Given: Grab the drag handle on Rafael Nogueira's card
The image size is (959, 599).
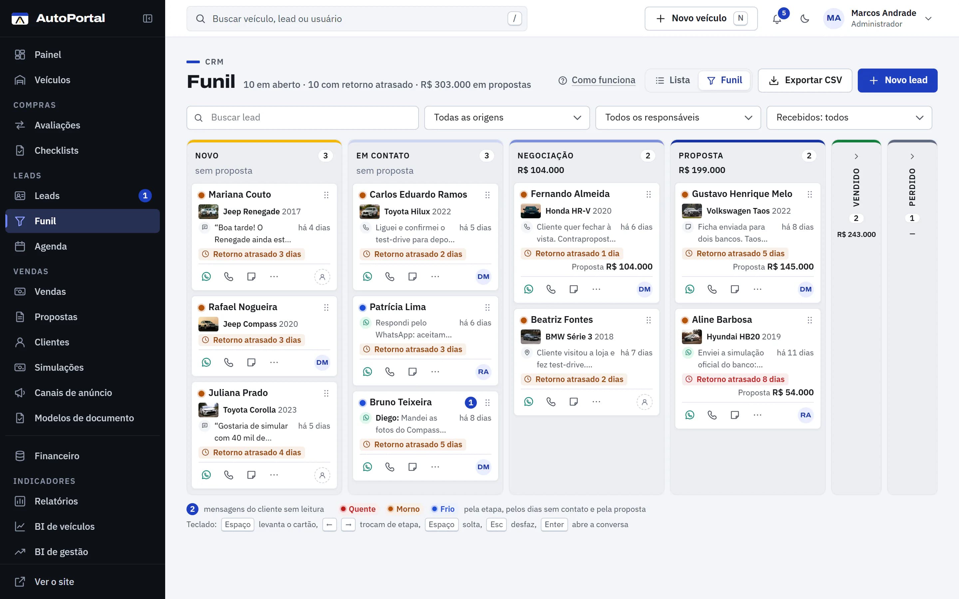Looking at the screenshot, I should coord(326,307).
